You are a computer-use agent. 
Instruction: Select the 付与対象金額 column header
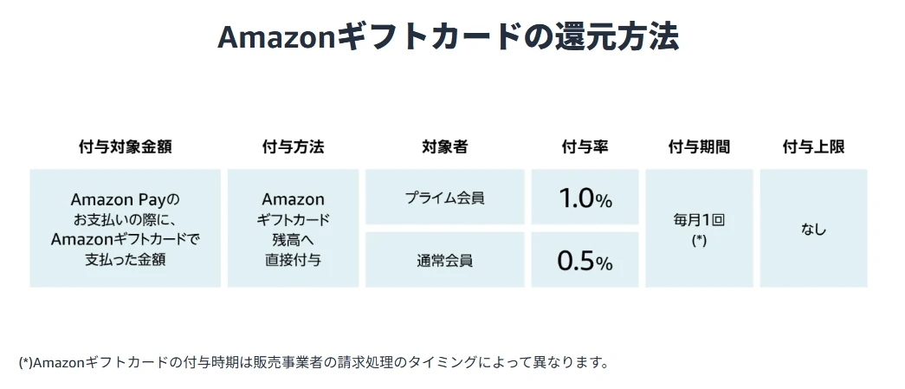tap(125, 146)
